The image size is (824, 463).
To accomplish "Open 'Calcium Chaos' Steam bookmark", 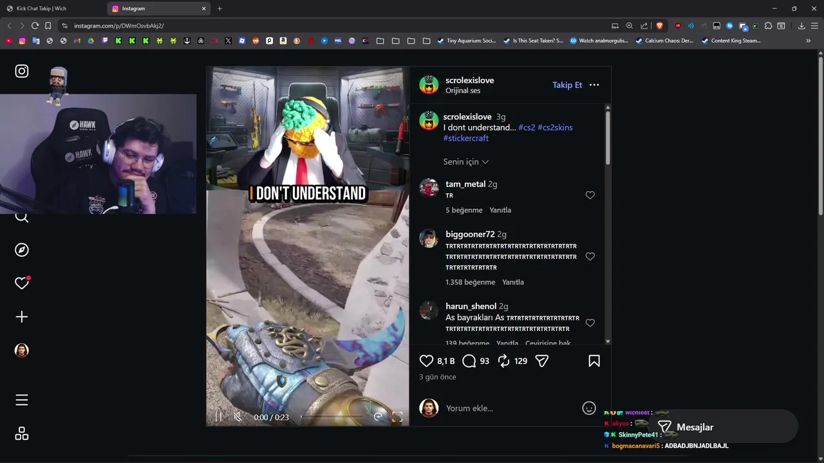I will click(x=664, y=41).
